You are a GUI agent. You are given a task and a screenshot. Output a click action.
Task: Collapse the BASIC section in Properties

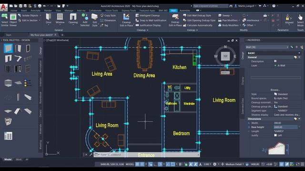coord(299,53)
